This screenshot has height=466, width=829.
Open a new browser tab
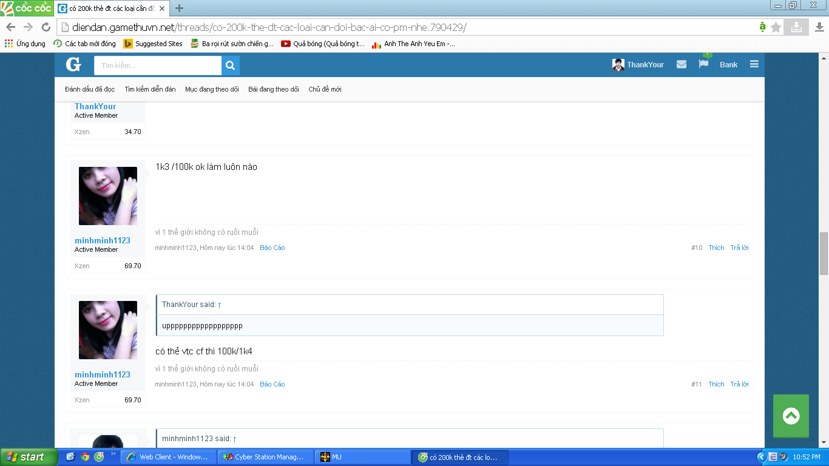(179, 8)
